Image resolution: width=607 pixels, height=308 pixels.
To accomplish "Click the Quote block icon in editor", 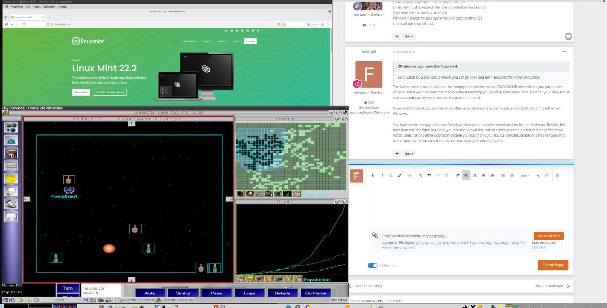I will (429, 175).
